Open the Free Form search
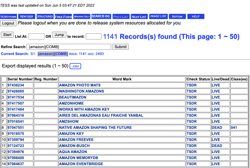Image resolution: width=250 pixels, height=168 pixels. click(x=63, y=16)
